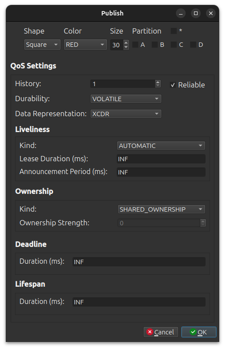
Task: Open the Data Representation dropdown showing XCDR
Action: [x=126, y=114]
